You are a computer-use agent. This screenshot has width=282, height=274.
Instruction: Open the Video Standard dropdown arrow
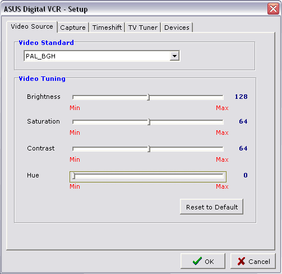click(174, 56)
